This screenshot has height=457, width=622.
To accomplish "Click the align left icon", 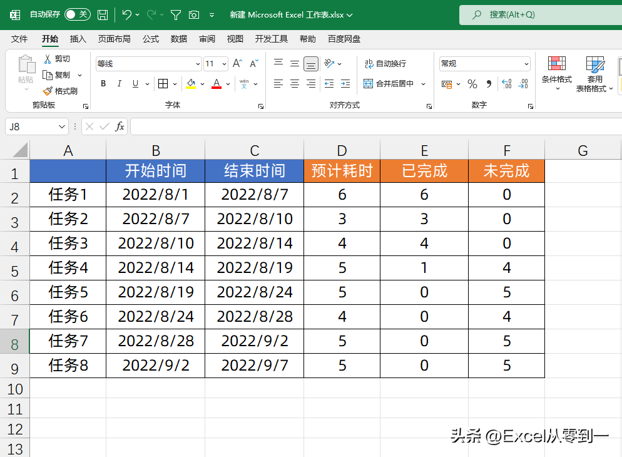I will (278, 84).
